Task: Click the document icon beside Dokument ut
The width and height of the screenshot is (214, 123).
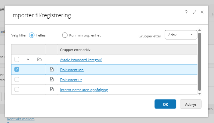Action: tap(51, 80)
